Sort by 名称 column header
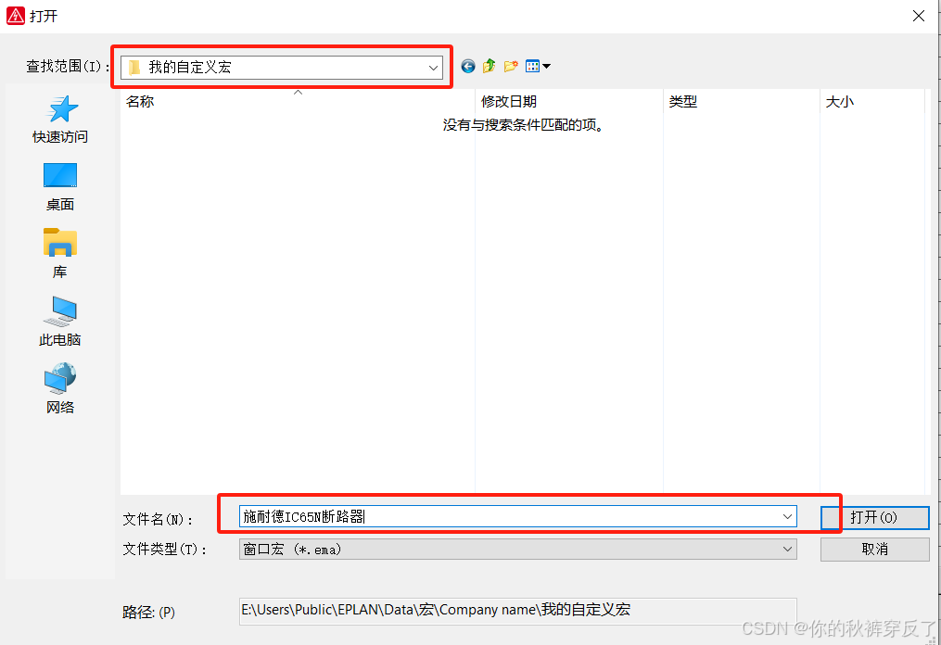 click(x=298, y=102)
